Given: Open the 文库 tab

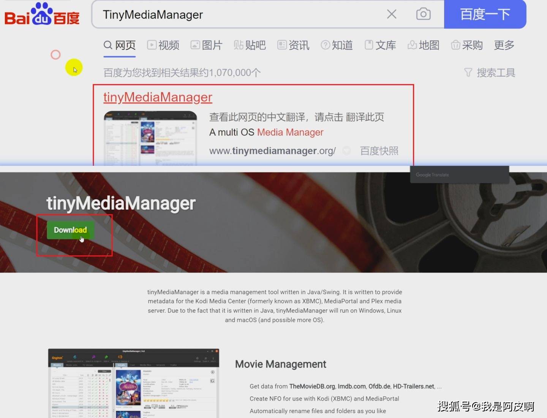Looking at the screenshot, I should [x=380, y=45].
